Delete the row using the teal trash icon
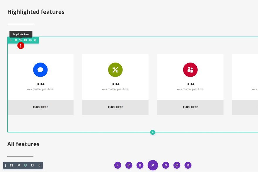 35,40
